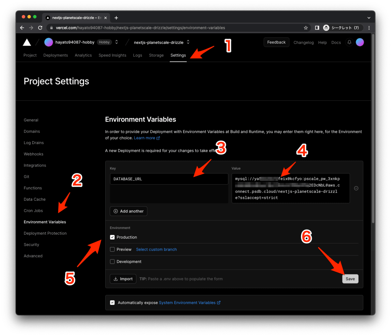
Task: Open Security settings in sidebar
Action: (31, 244)
